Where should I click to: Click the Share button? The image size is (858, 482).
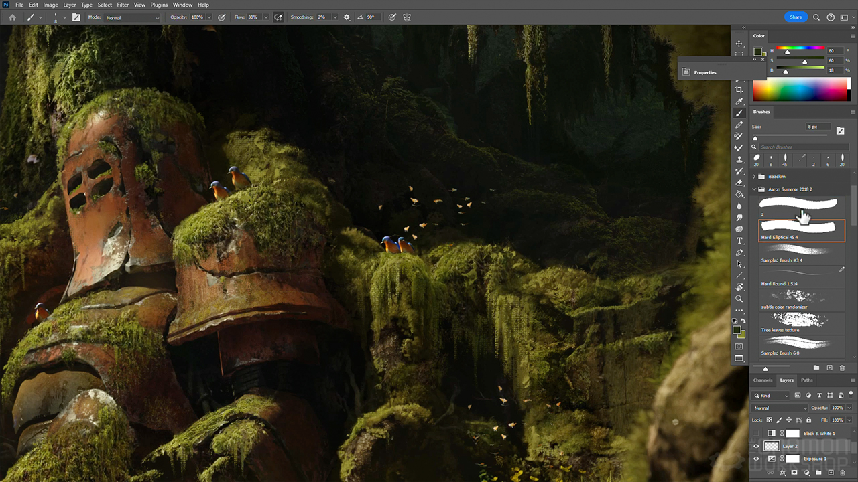tap(795, 17)
